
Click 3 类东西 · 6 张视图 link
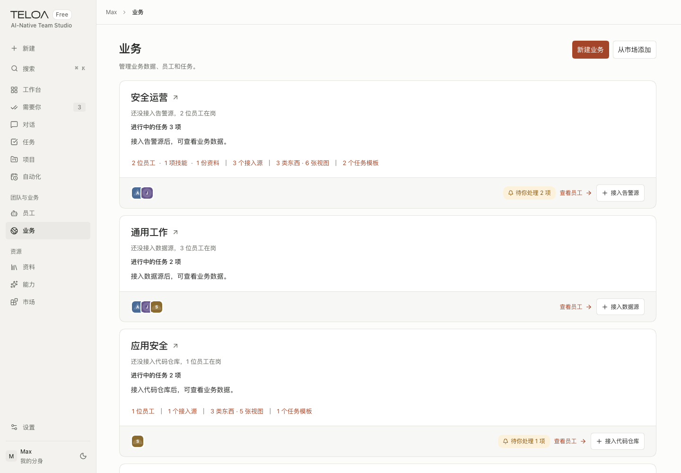point(303,163)
